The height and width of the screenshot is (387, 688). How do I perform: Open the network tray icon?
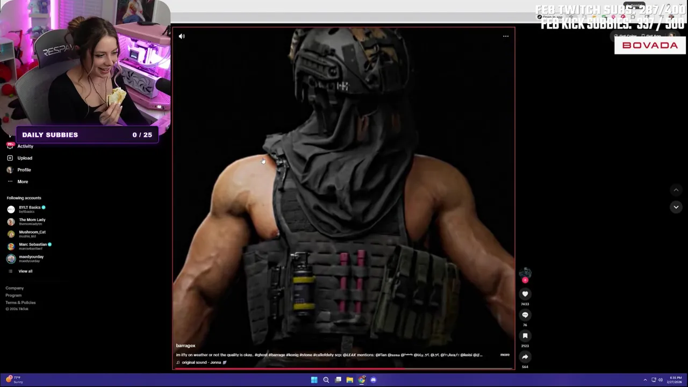[x=653, y=380]
